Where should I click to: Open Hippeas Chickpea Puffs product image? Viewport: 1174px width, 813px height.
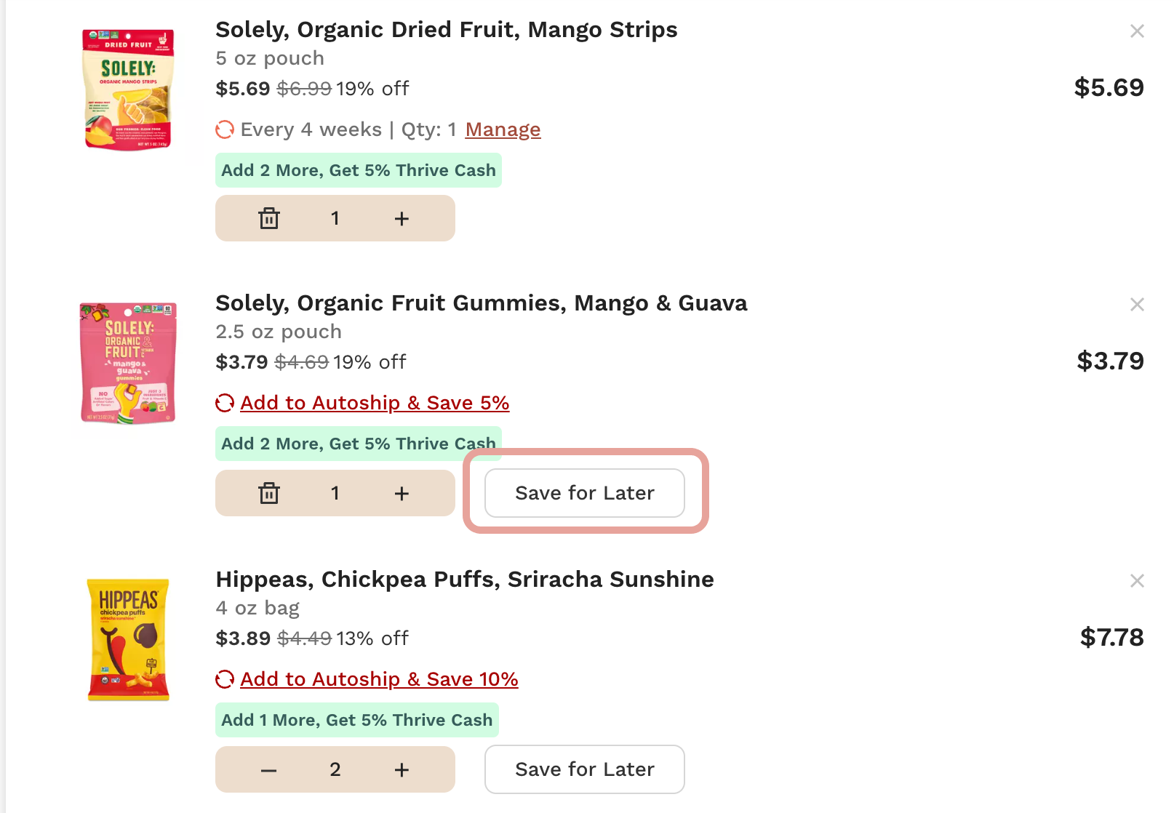point(129,638)
